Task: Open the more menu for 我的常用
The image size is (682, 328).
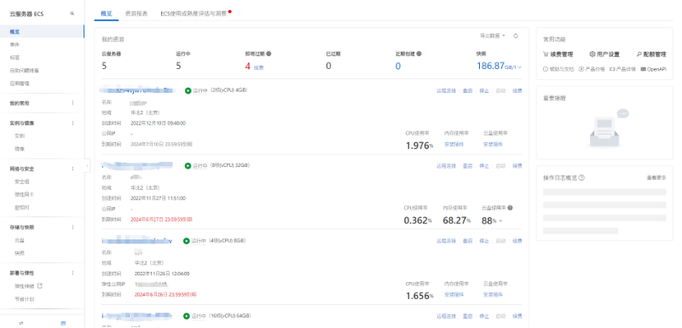Action: tap(72, 103)
